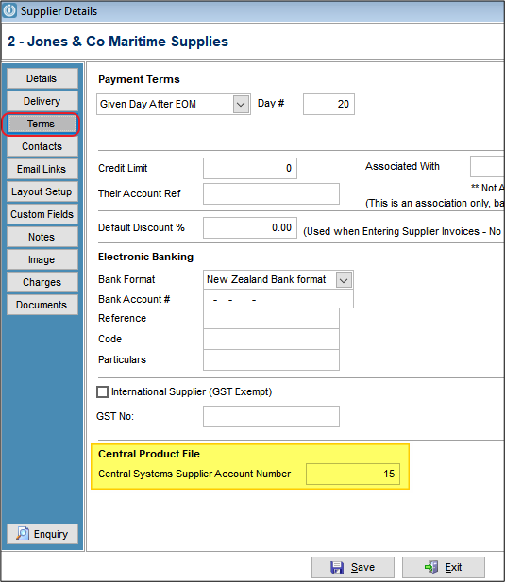Click the supplier name Jones & Co Maritime Supplies

[x=127, y=42]
